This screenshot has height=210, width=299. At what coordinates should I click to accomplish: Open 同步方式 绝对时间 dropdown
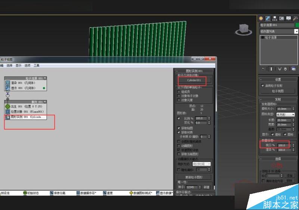click(201, 164)
